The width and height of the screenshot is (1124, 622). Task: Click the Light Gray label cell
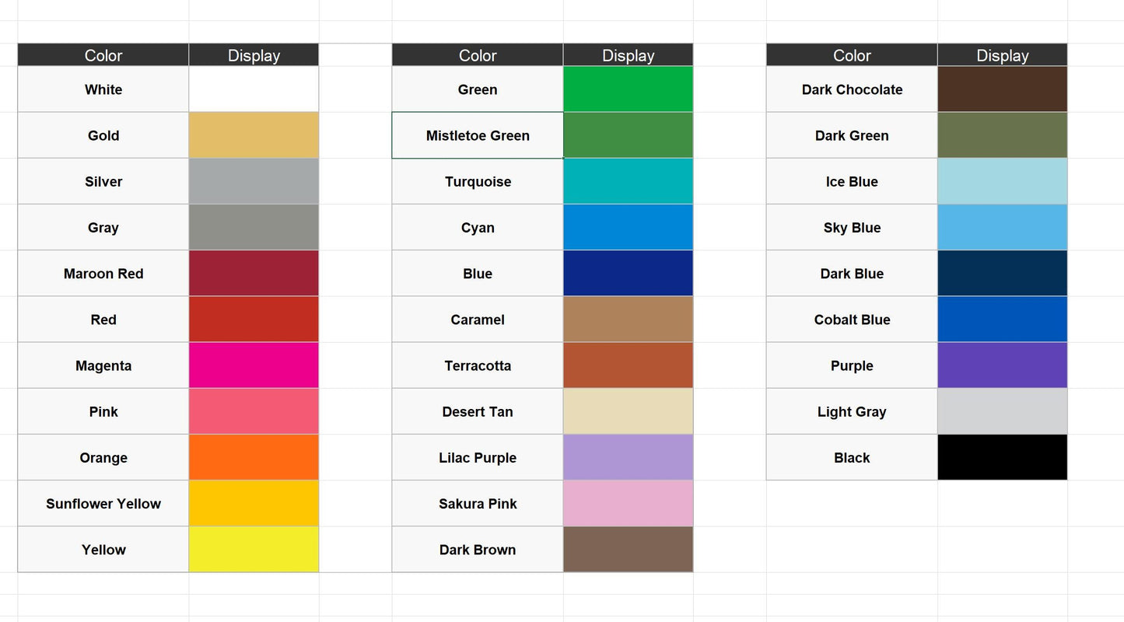tap(852, 411)
